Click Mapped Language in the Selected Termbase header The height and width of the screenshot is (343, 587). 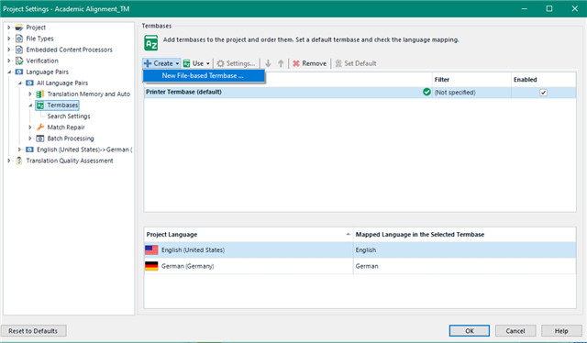coord(464,235)
